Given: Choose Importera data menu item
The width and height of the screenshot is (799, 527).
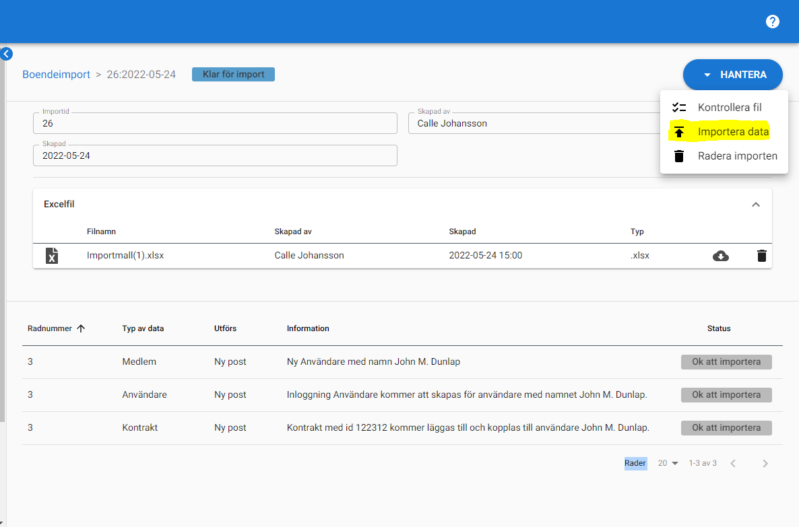Looking at the screenshot, I should point(733,132).
